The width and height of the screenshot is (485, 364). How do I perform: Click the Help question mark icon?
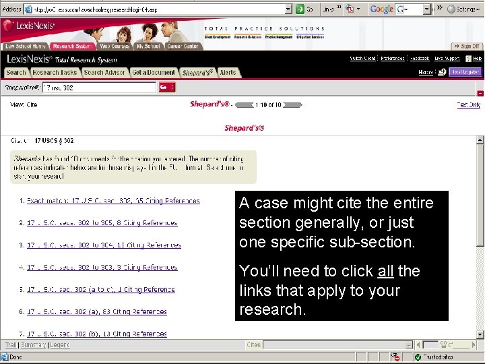coord(468,59)
